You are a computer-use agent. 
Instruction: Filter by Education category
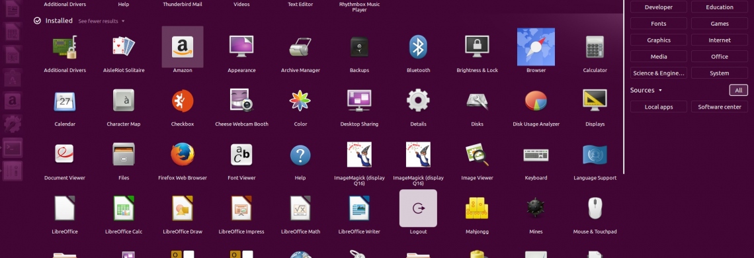click(720, 7)
